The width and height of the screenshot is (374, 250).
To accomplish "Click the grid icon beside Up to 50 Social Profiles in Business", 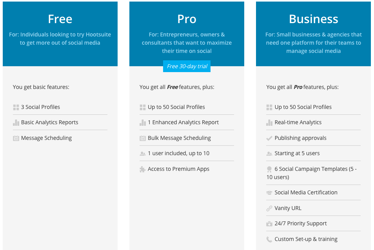I will [x=269, y=107].
